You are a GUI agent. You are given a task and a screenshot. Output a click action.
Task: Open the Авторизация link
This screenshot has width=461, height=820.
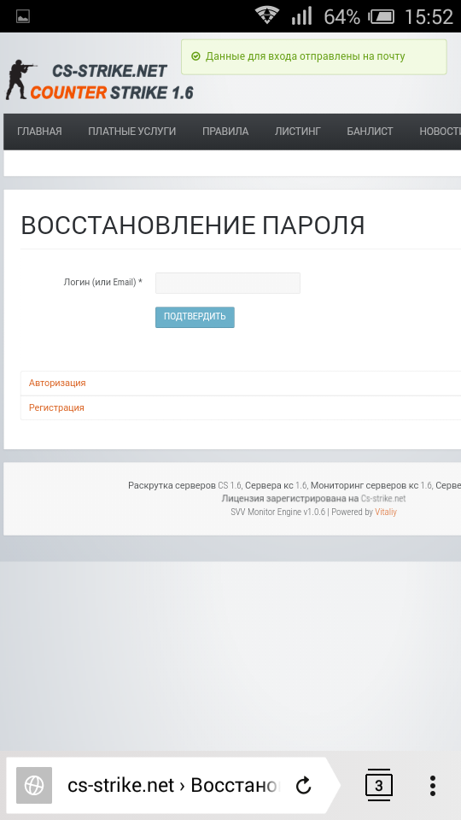click(x=57, y=383)
